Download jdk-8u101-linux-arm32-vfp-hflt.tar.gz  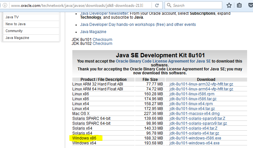[201, 84]
